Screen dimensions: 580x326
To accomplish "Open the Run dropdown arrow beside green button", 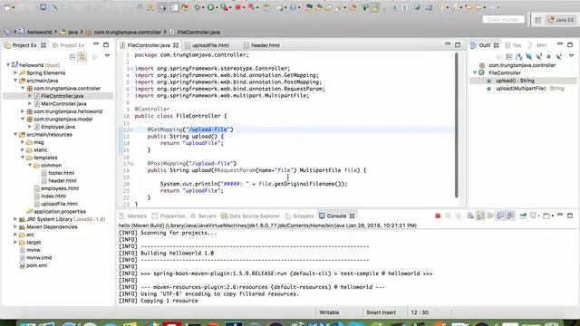I will (x=217, y=8).
